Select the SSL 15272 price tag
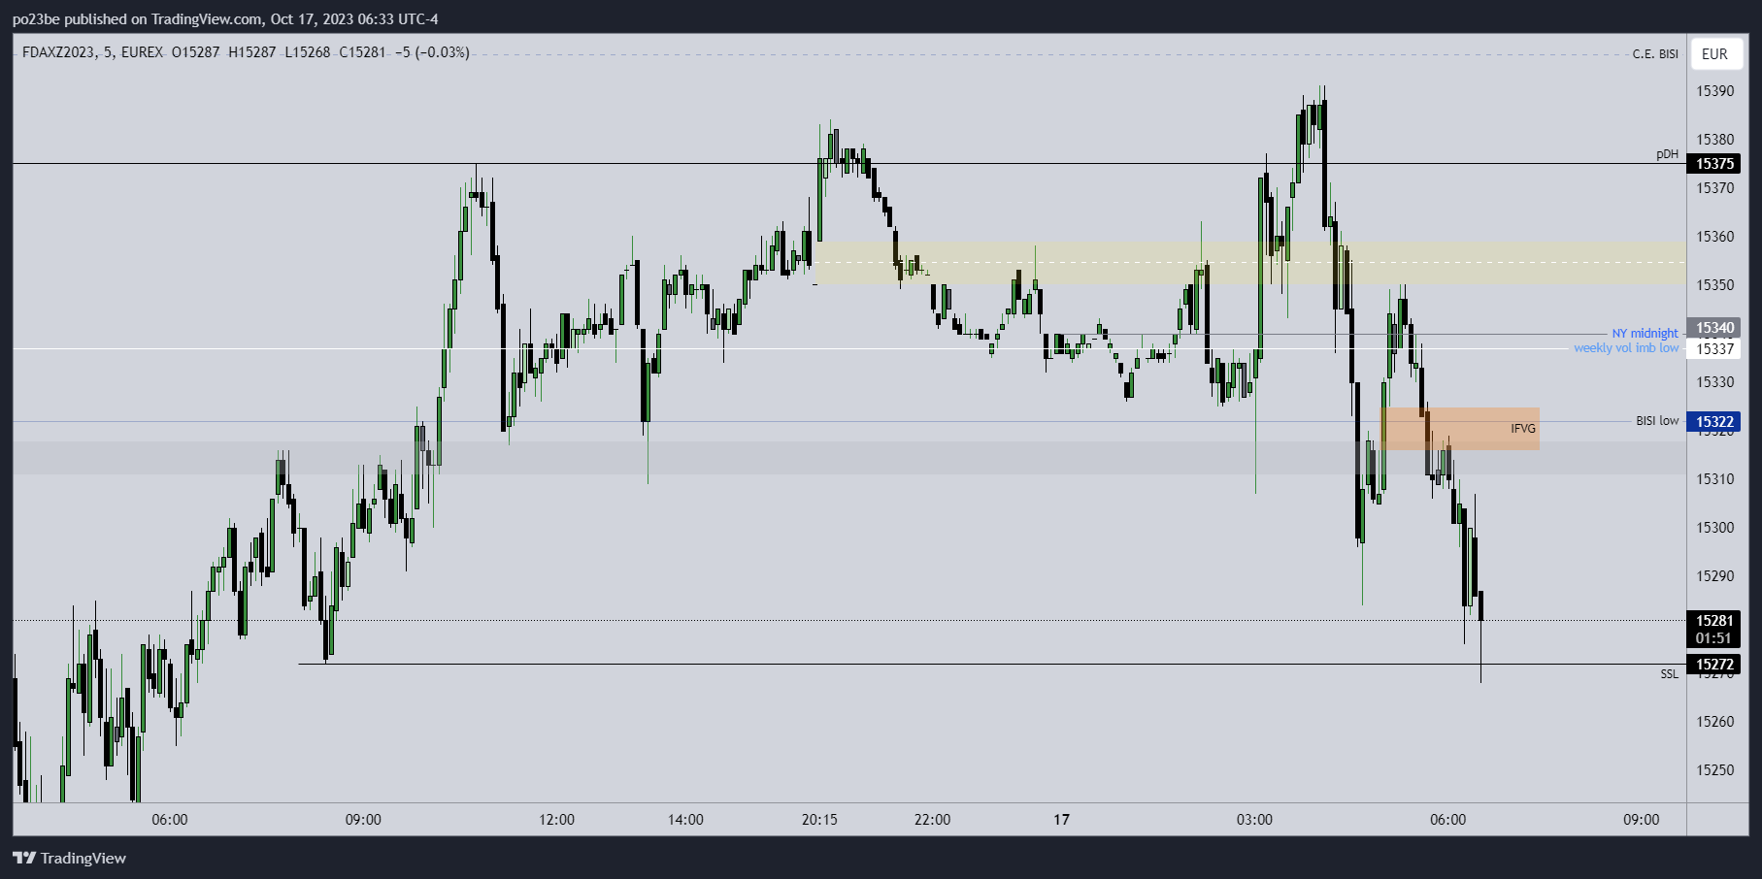1762x879 pixels. [1714, 664]
